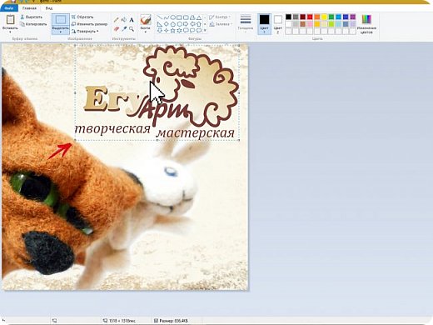Select the straight Line shape
Viewport: 433px width, 325px height.
tap(160, 17)
